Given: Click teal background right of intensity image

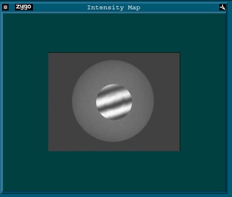Looking at the screenshot, I should (203, 102).
